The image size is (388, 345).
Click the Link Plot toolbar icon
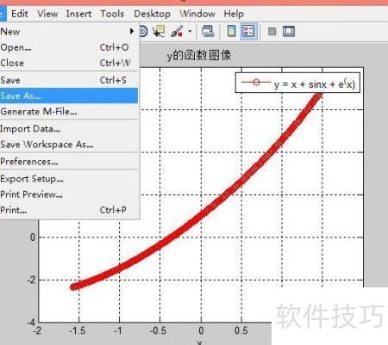pyautogui.click(x=208, y=31)
